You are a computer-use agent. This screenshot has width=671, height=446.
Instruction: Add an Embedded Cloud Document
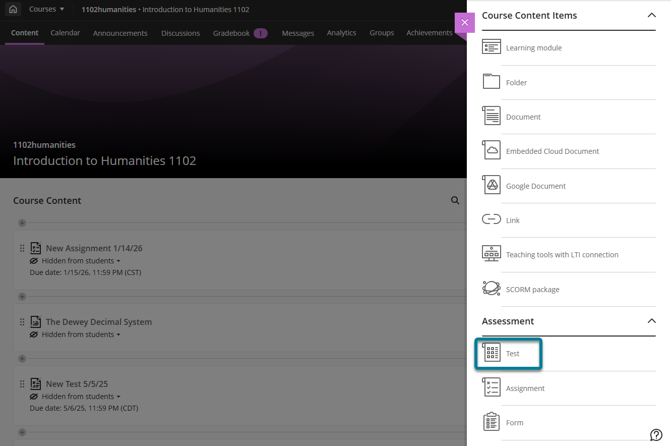(552, 151)
